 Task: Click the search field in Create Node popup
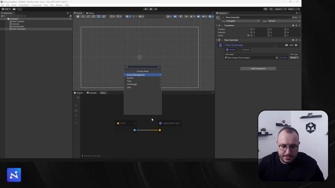point(142,67)
